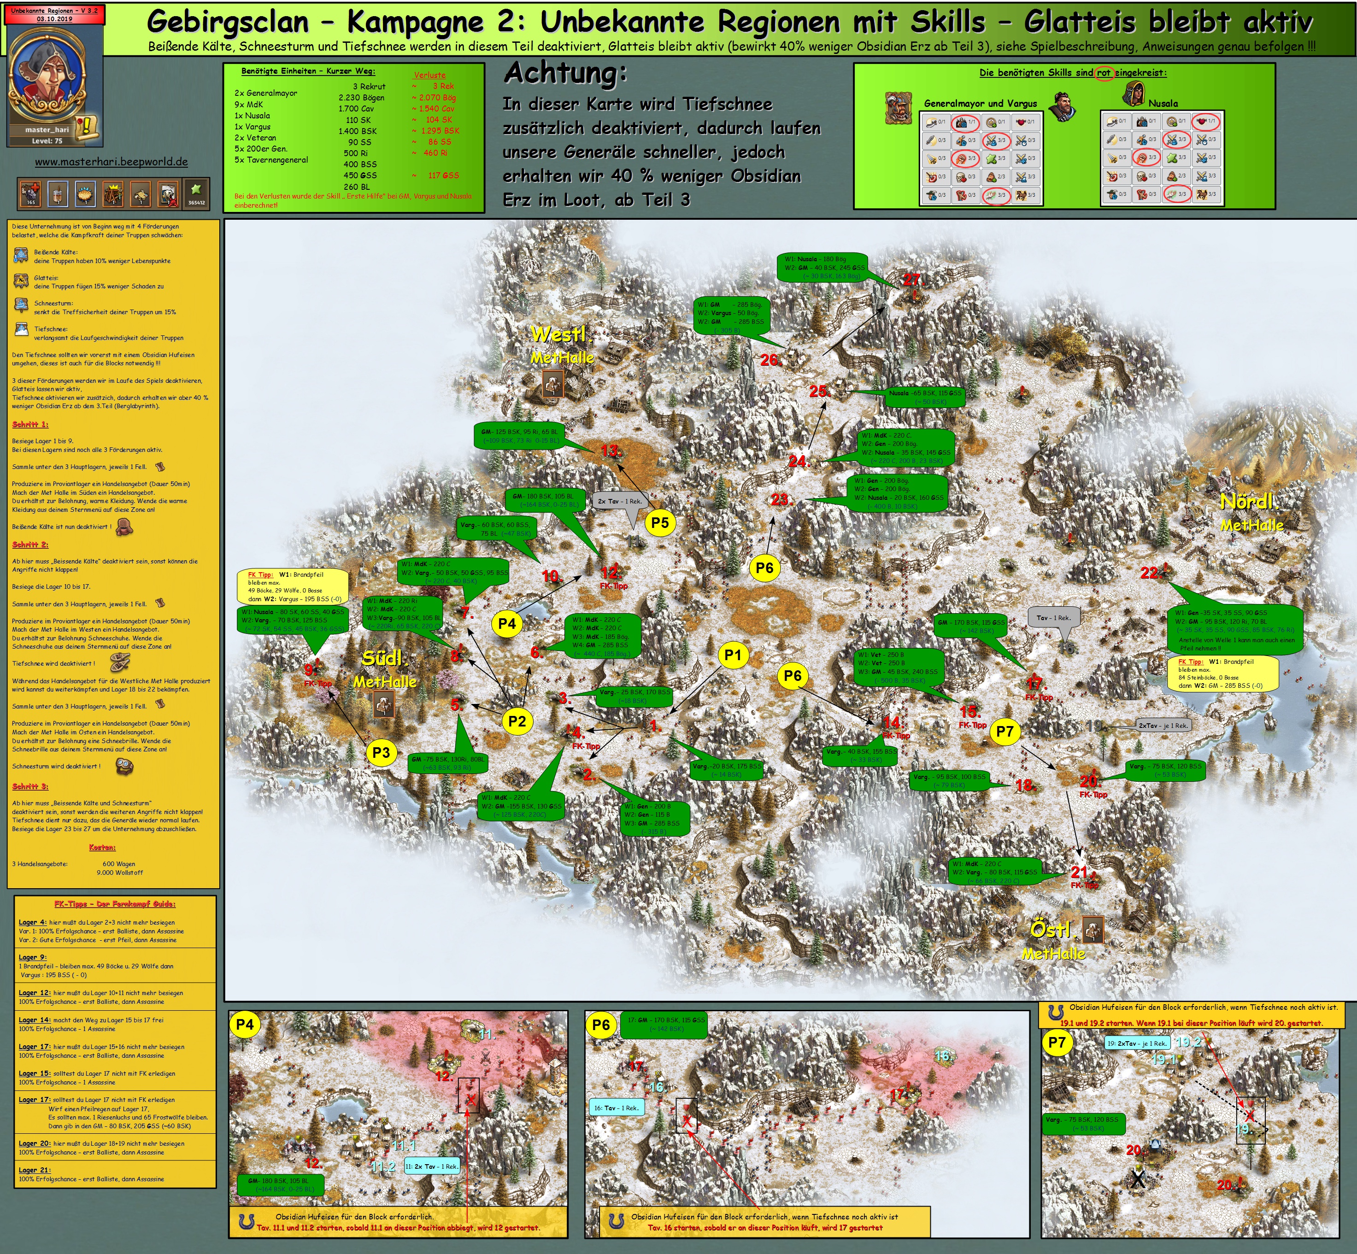Click the horse 3/3 skill in Nusala's table
The width and height of the screenshot is (1357, 1254).
[1205, 195]
